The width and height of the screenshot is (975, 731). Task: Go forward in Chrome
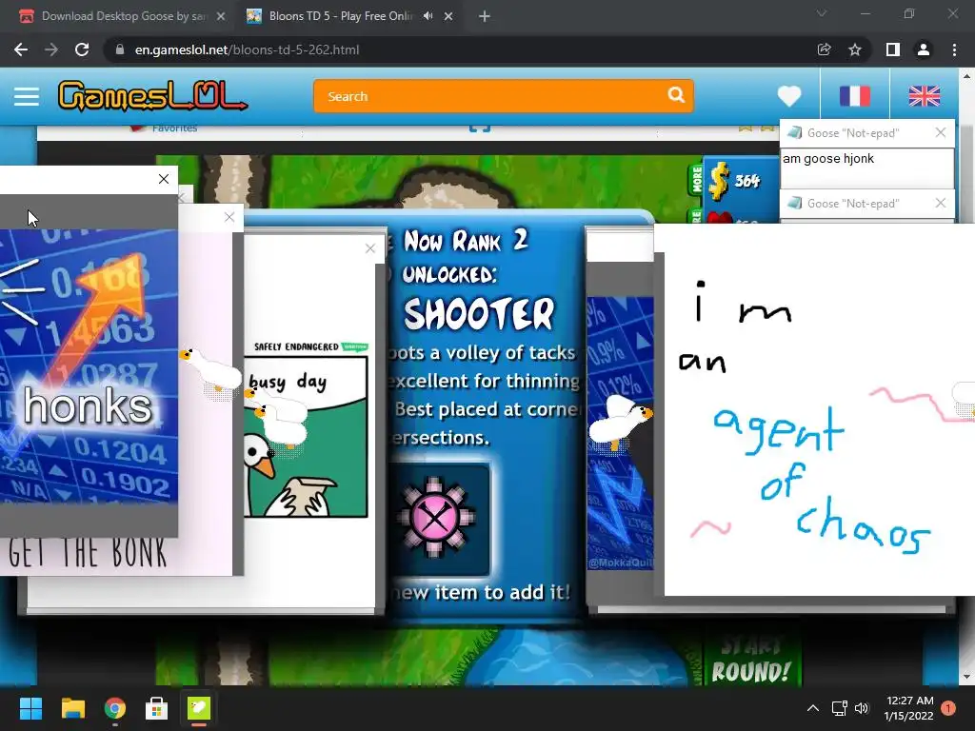(51, 49)
